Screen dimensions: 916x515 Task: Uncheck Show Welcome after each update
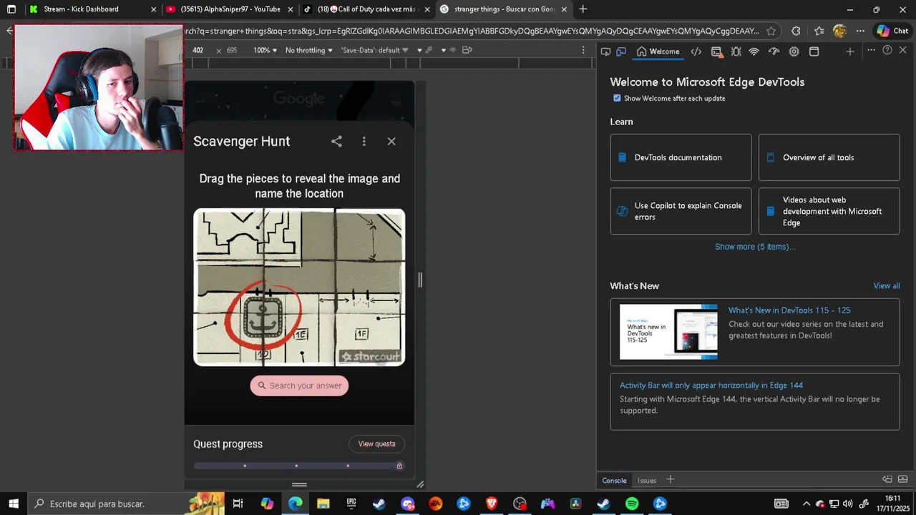point(617,98)
